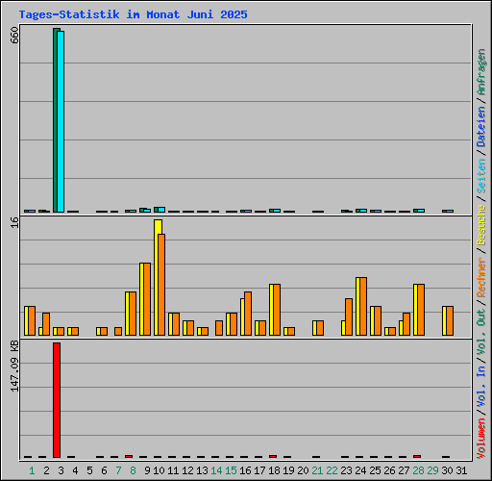This screenshot has width=492, height=481.
Task: Click the orange Rechner bar on day 9
Action: click(147, 299)
